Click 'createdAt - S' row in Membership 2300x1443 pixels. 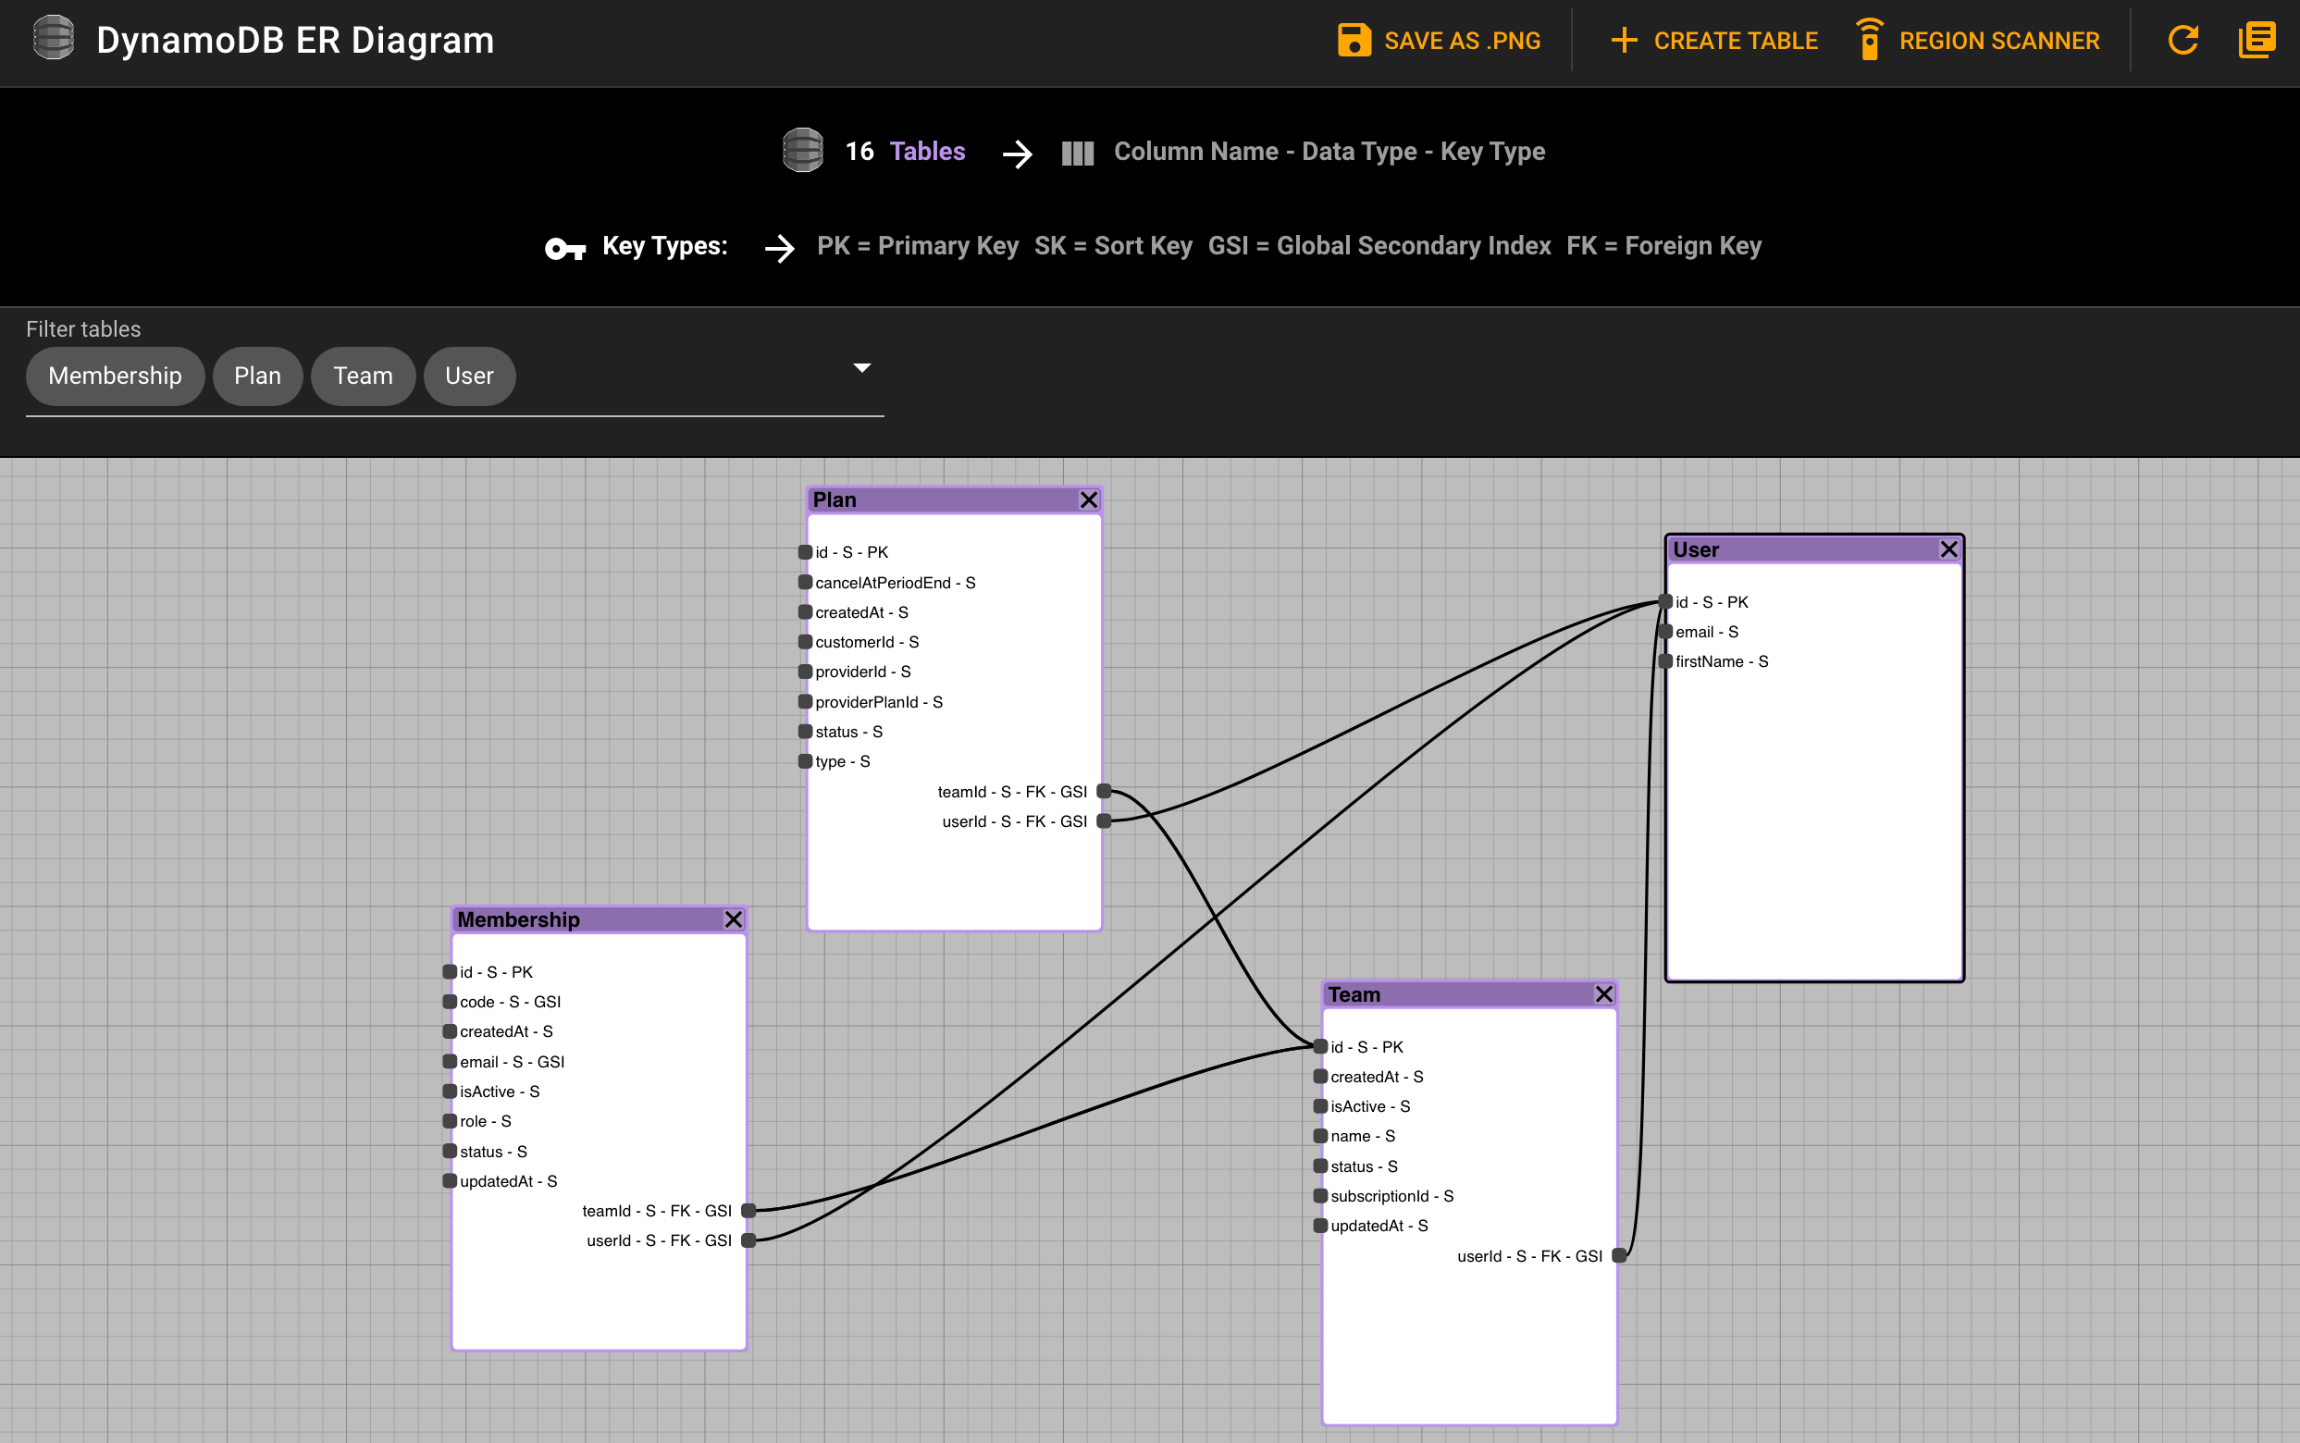(x=507, y=1031)
